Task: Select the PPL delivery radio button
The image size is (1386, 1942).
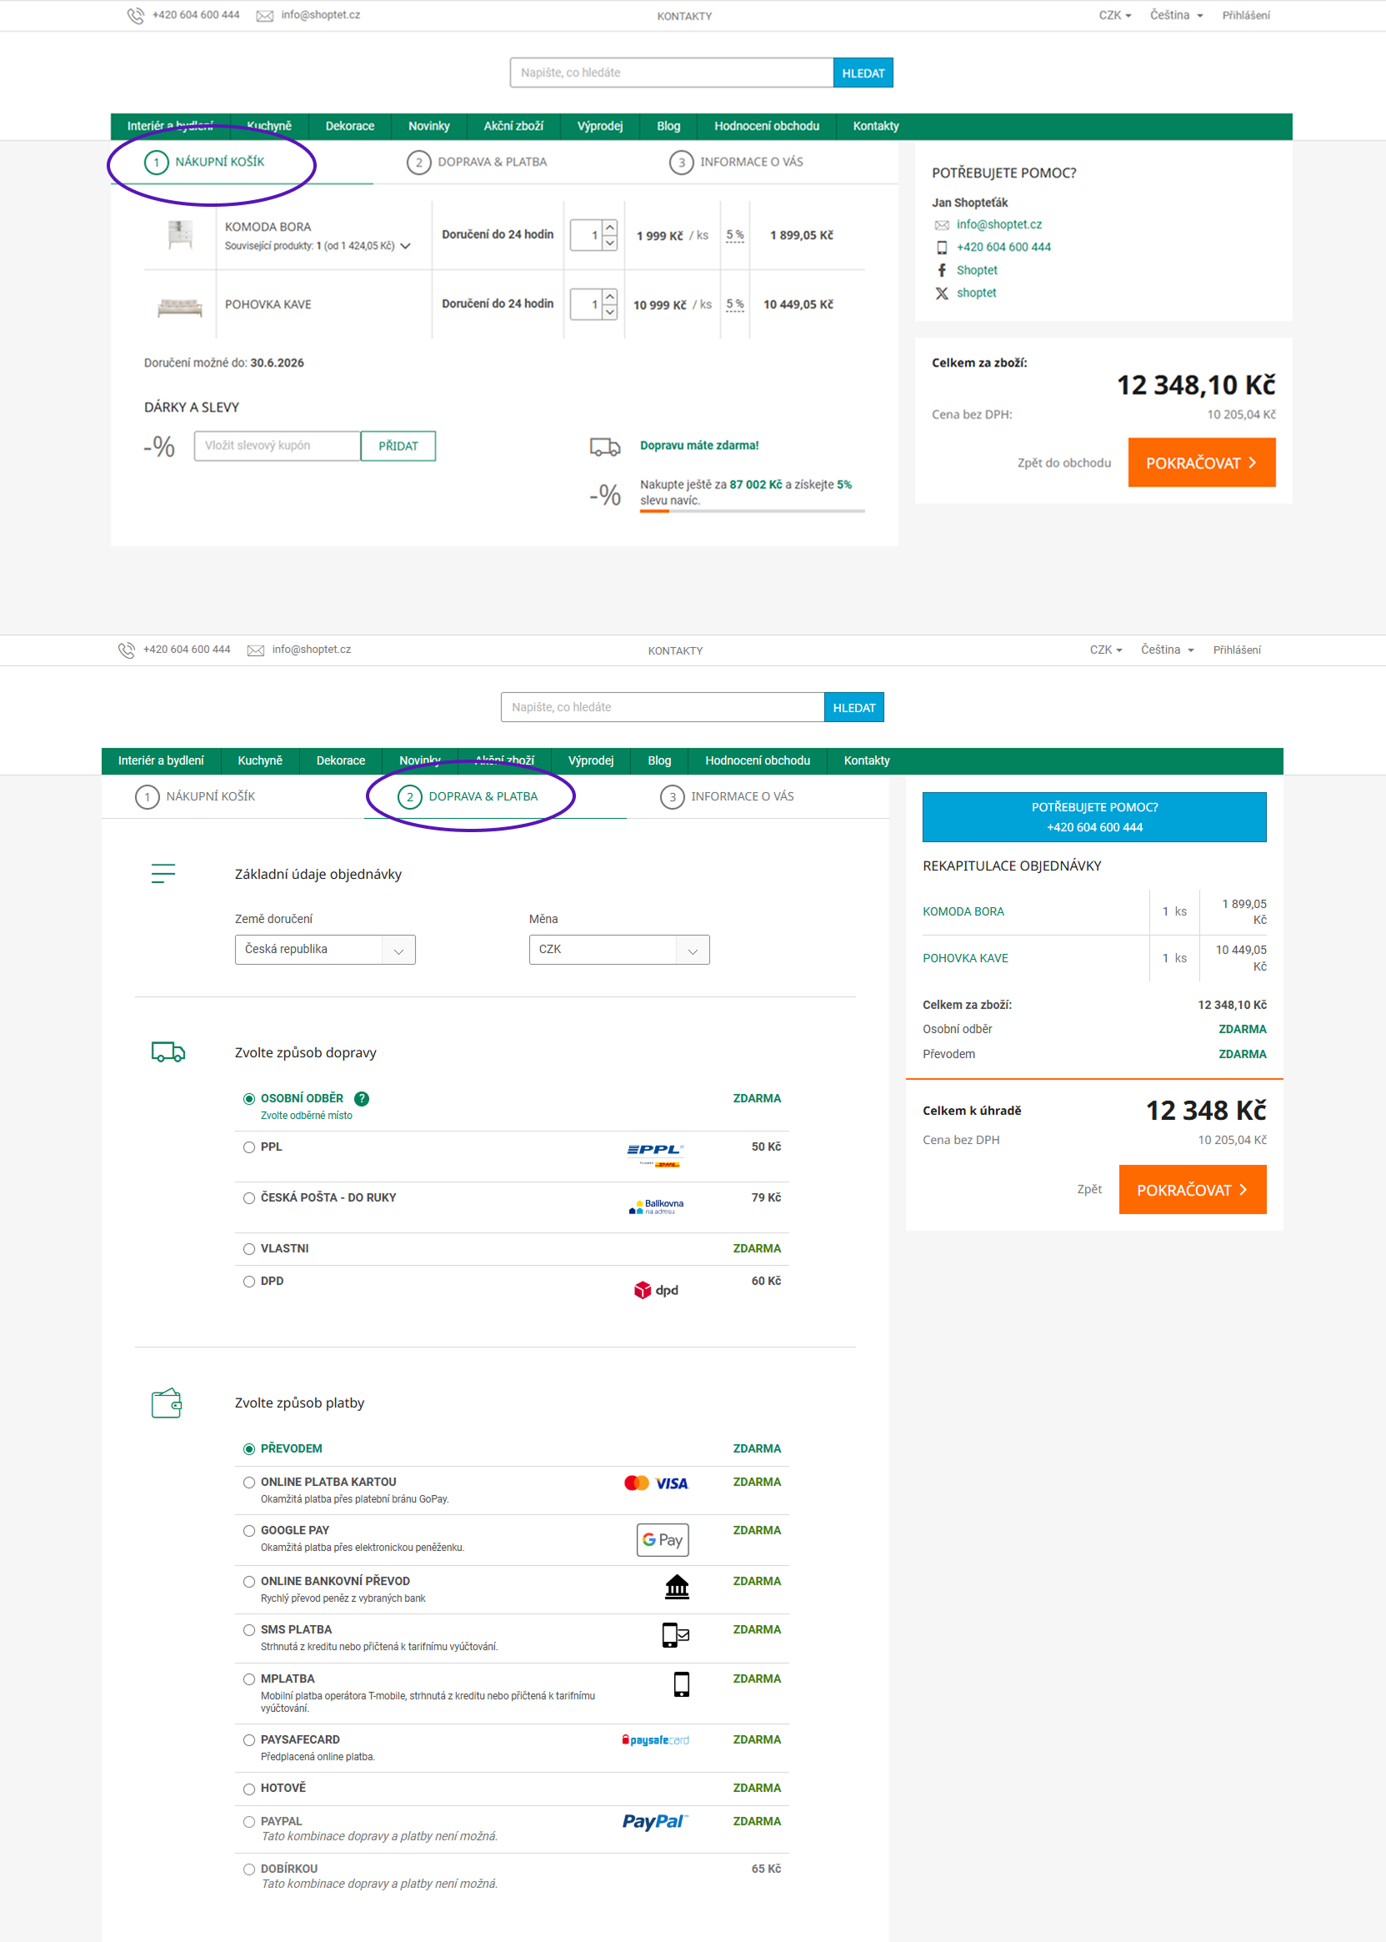Action: (249, 1147)
